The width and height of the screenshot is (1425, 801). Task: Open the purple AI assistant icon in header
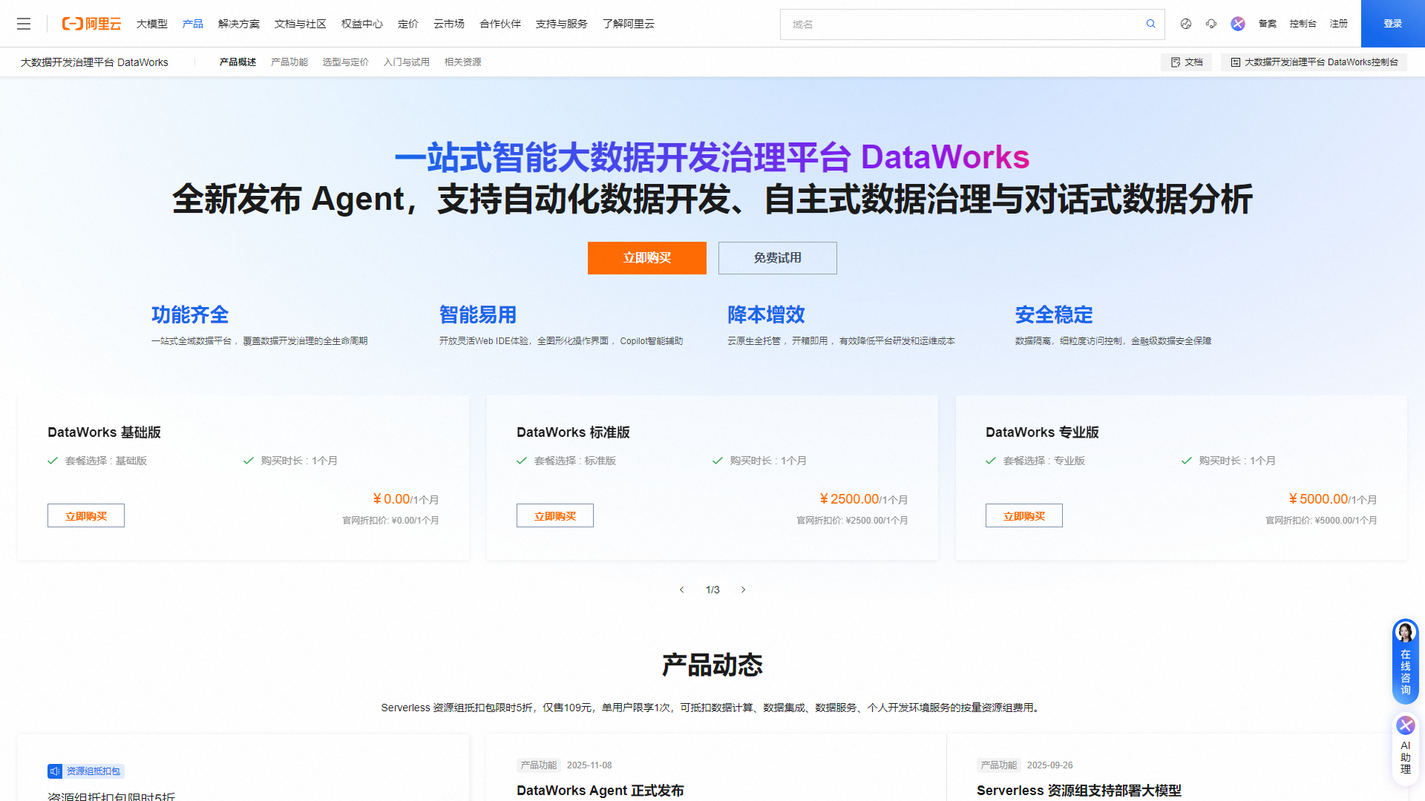point(1238,24)
